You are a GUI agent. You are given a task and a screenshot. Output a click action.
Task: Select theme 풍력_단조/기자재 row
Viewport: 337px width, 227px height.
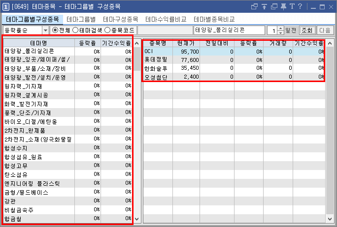pyautogui.click(x=67, y=113)
